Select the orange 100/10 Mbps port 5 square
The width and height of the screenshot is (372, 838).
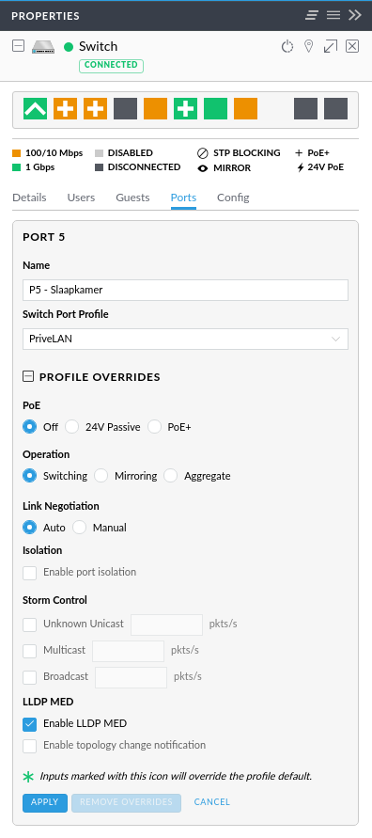pos(155,108)
